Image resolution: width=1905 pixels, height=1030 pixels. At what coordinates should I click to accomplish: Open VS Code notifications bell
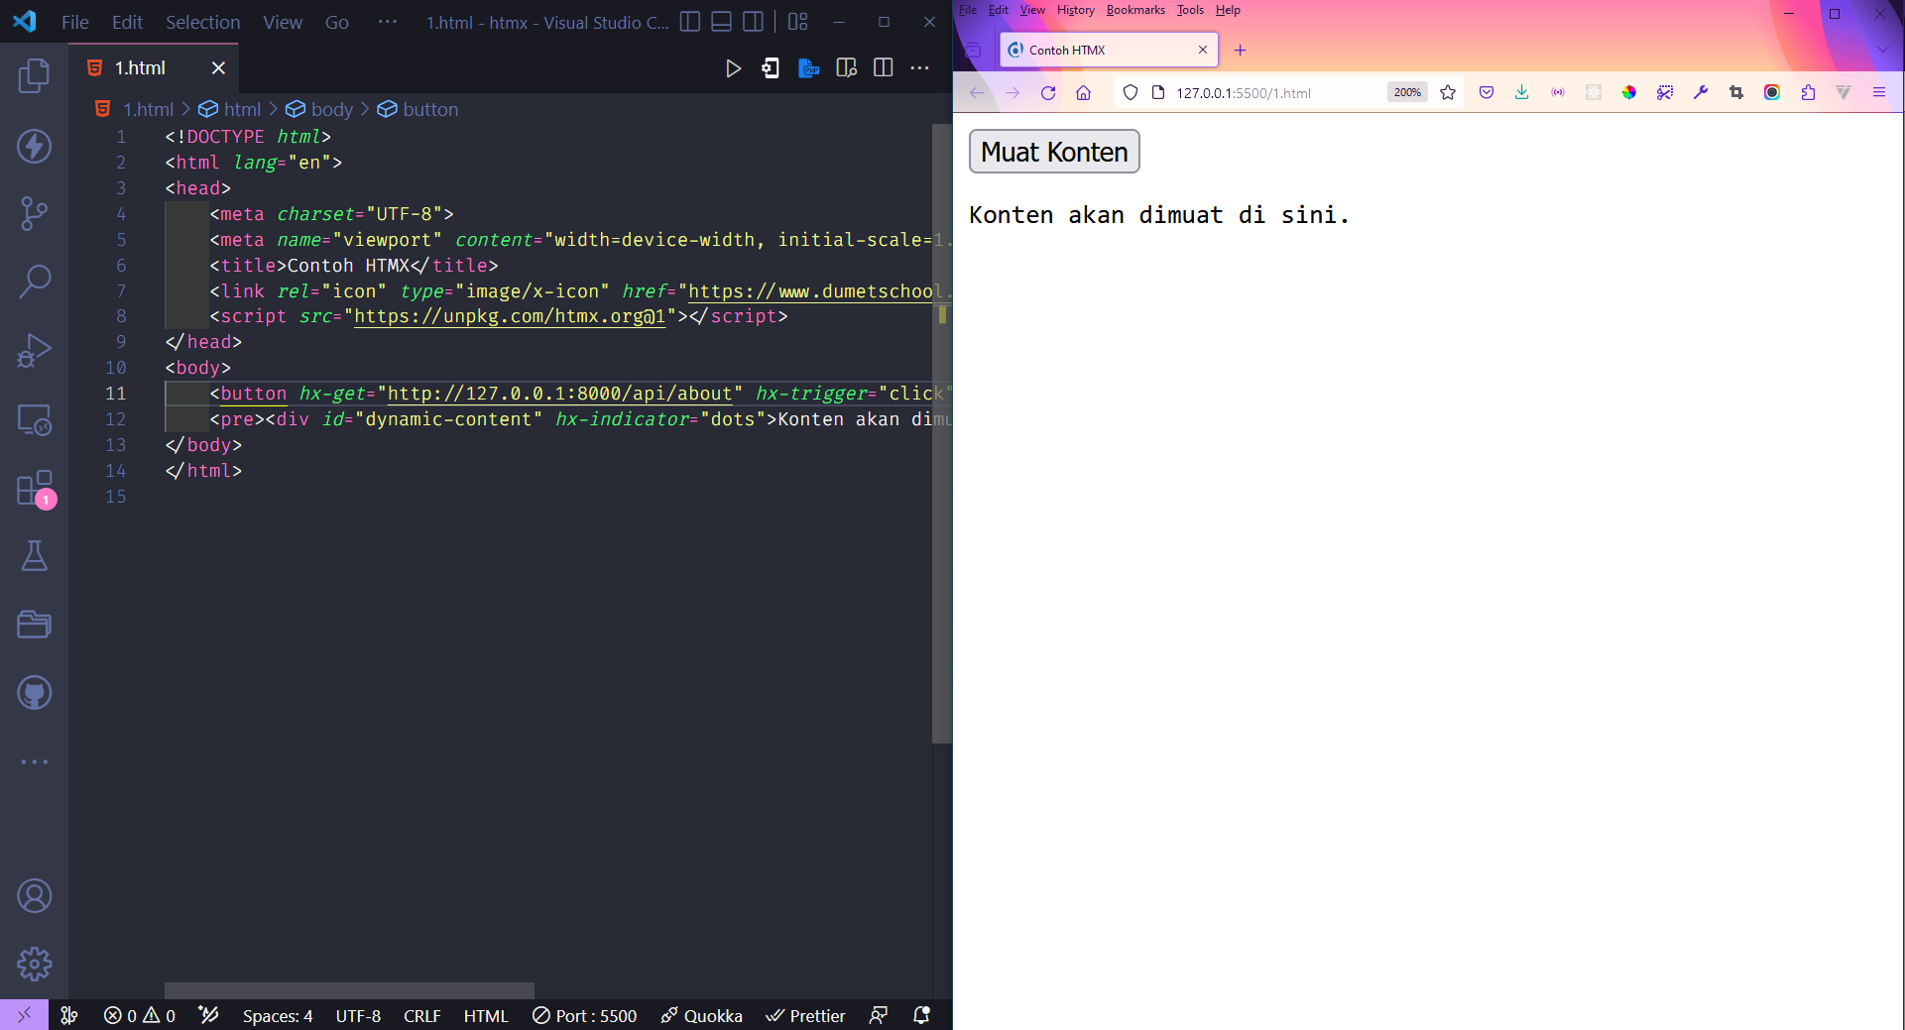click(921, 1015)
